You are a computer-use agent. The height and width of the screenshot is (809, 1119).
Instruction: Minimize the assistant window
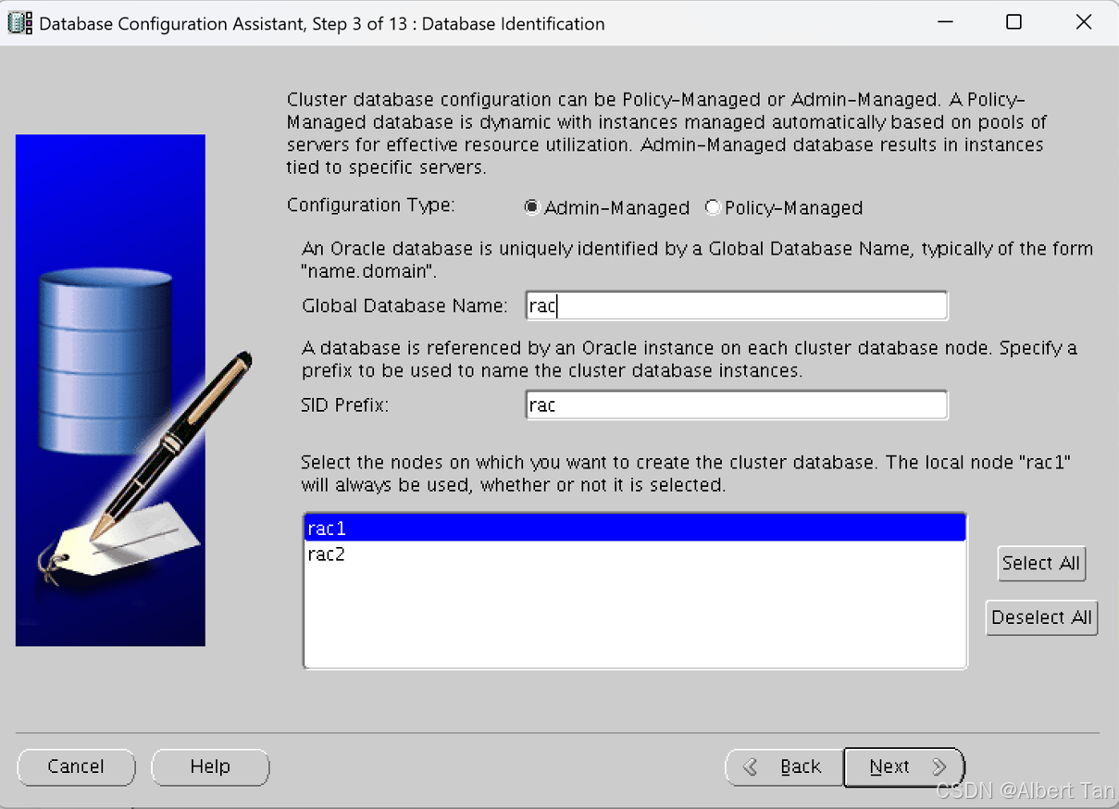coord(945,22)
